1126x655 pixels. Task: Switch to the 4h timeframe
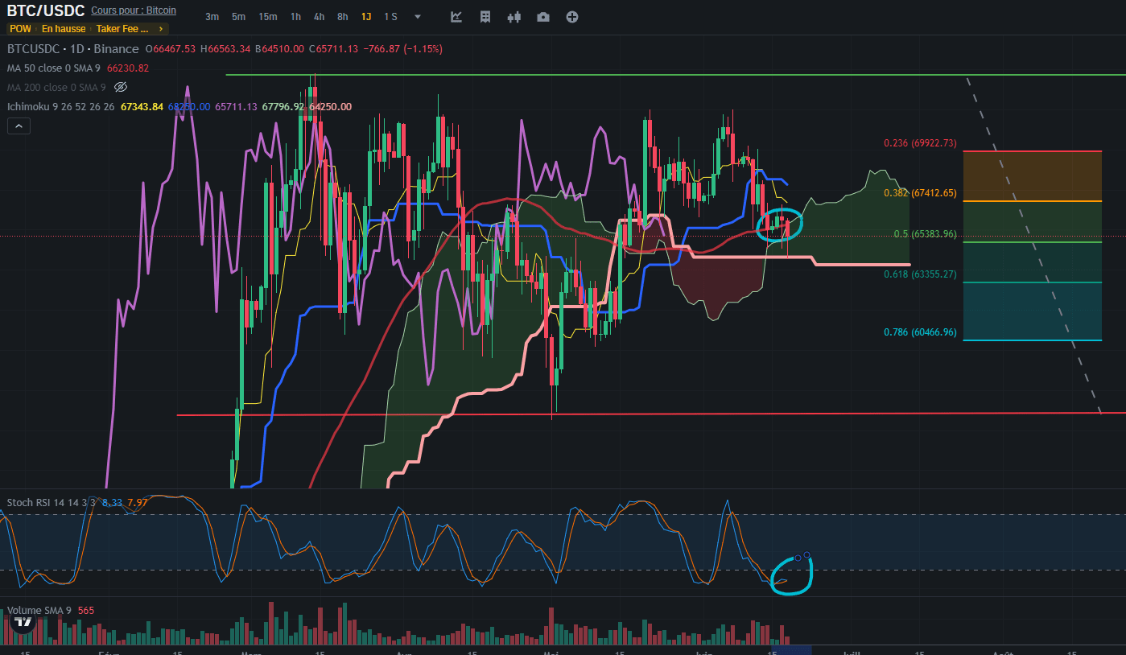tap(320, 17)
